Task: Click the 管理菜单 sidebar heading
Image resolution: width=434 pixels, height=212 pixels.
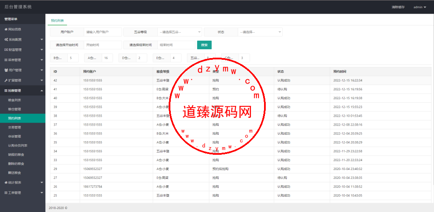Action: tap(11, 19)
